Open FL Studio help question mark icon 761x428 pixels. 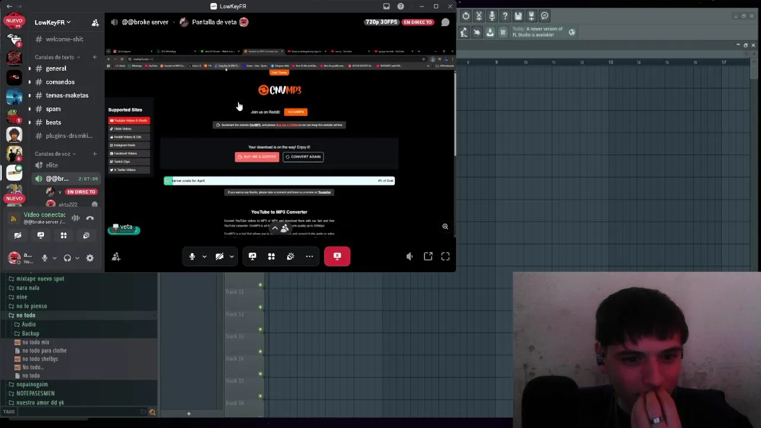[x=505, y=16]
